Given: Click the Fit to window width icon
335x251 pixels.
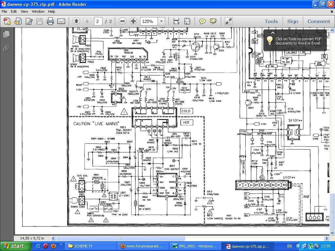Looking at the screenshot, I should (176, 21).
